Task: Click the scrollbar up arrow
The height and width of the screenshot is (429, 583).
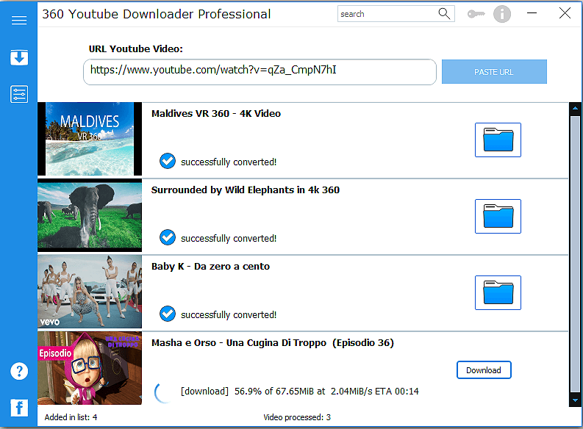Action: click(x=575, y=109)
